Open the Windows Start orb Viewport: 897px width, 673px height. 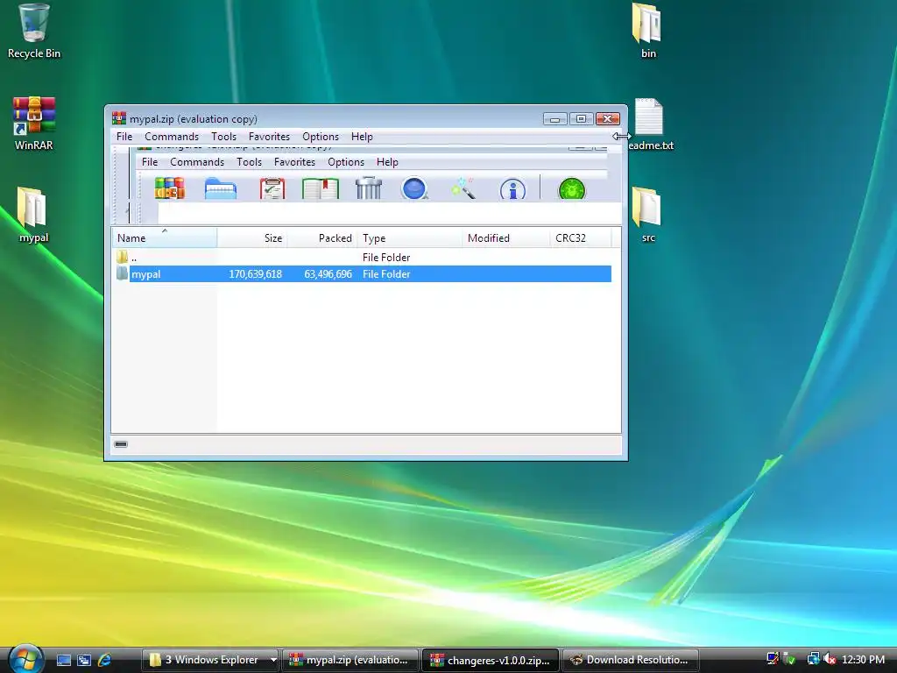click(25, 659)
